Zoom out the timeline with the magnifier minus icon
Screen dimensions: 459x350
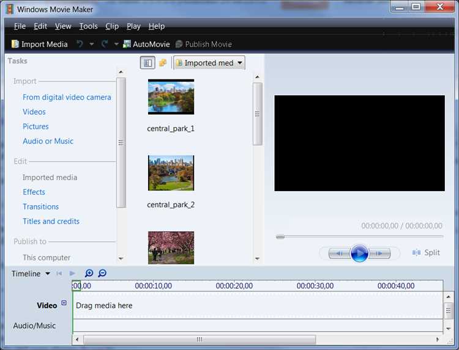(x=102, y=273)
